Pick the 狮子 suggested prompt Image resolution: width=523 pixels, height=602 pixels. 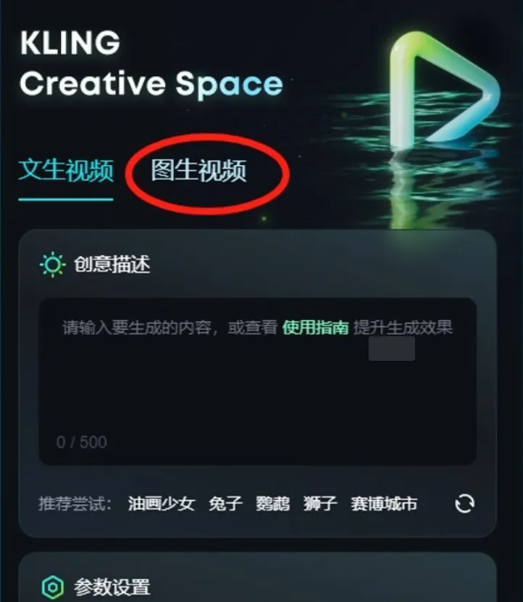click(320, 503)
